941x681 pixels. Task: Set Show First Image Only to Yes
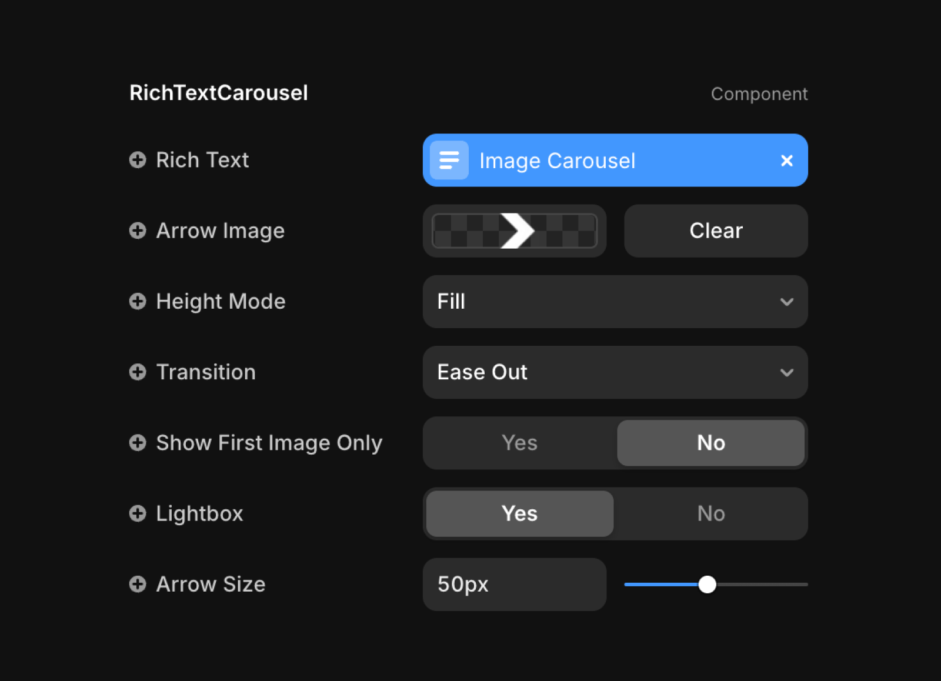519,443
